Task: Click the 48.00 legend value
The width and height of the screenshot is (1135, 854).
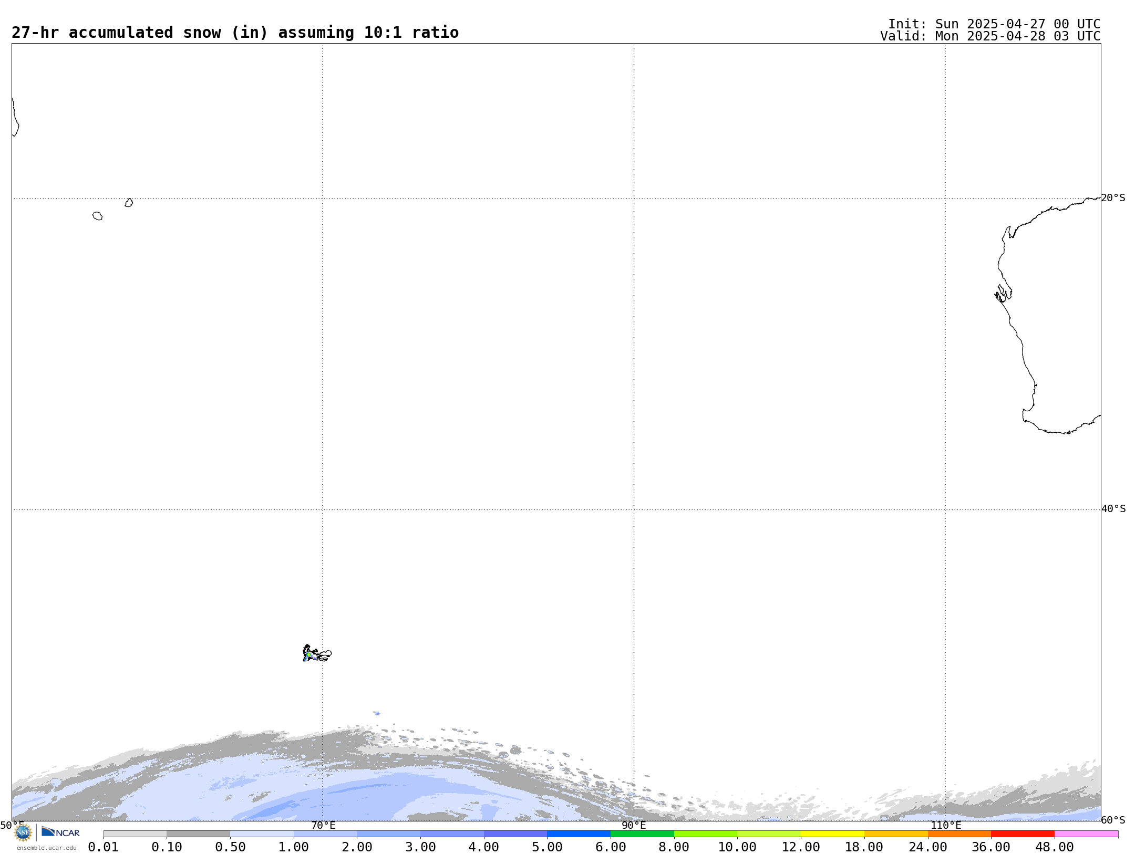Action: (1055, 847)
